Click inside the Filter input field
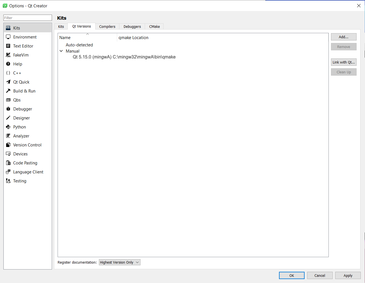Image resolution: width=365 pixels, height=283 pixels. [x=27, y=17]
